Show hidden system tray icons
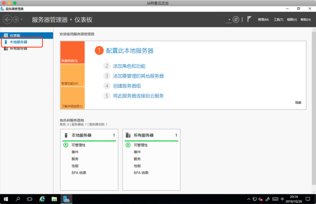This screenshot has width=316, height=204. point(249,199)
